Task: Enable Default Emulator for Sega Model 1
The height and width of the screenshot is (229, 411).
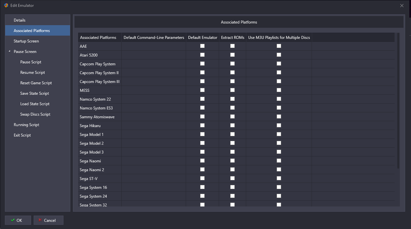Action: pyautogui.click(x=202, y=134)
